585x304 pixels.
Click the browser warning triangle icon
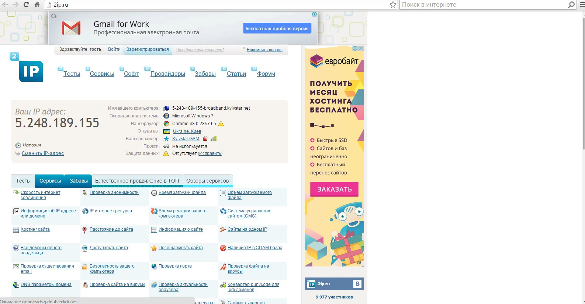(x=221, y=124)
